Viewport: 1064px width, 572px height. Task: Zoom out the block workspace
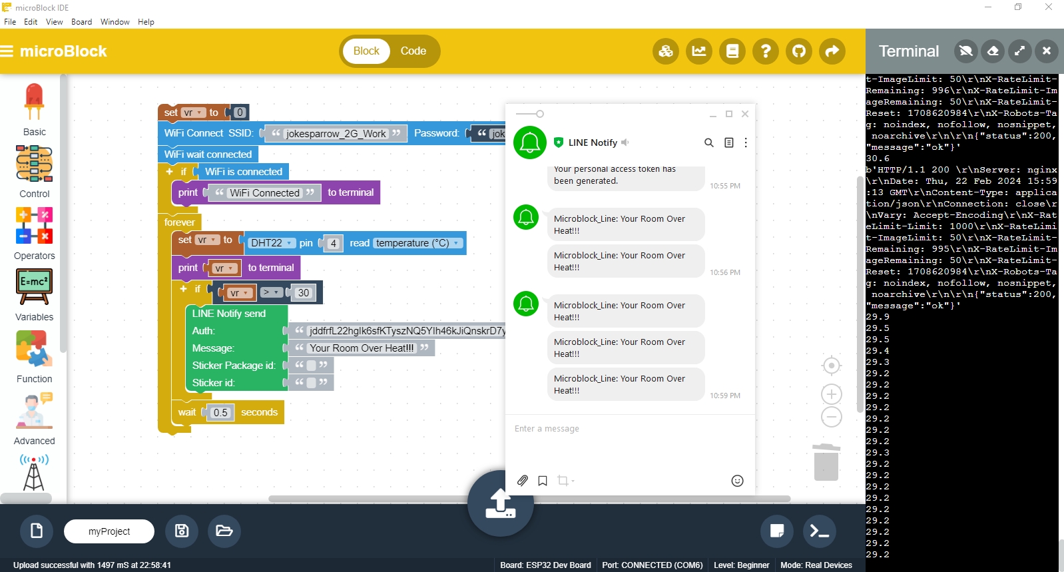[832, 417]
